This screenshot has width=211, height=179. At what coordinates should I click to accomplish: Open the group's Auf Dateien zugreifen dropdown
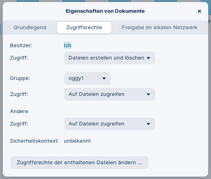110,94
